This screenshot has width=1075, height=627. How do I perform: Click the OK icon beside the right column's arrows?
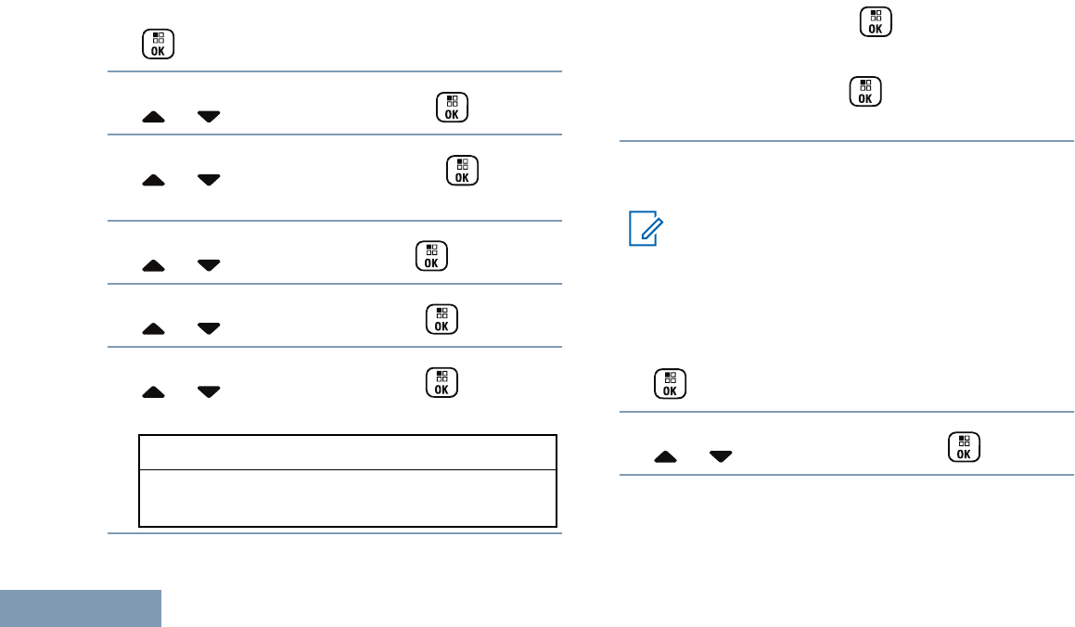[x=964, y=447]
